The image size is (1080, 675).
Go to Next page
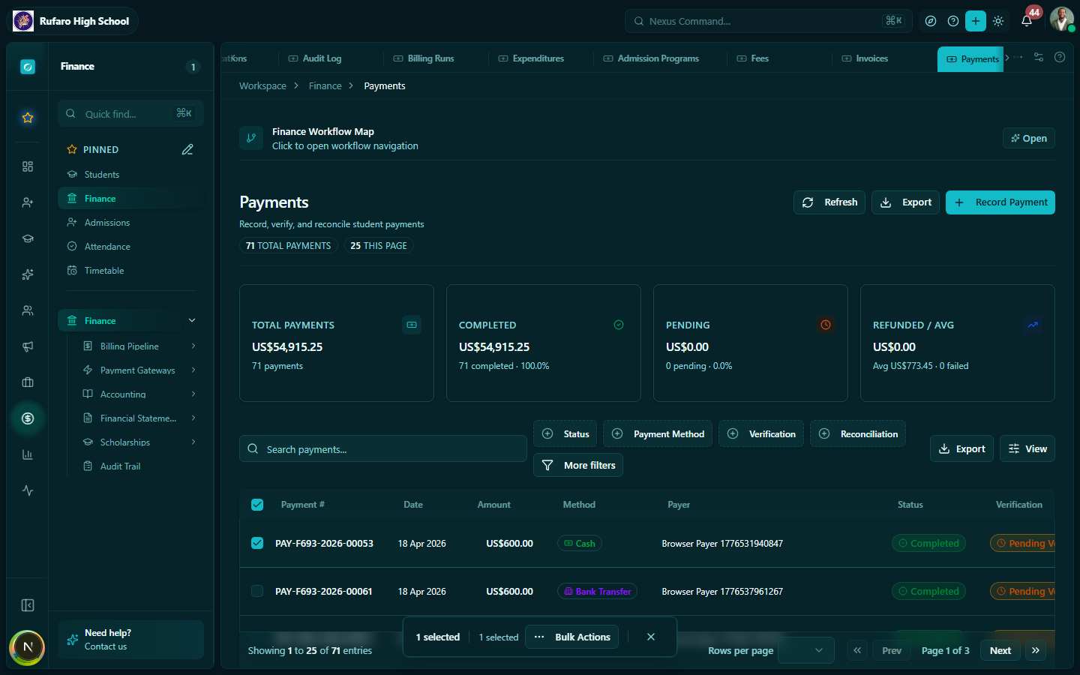[x=1000, y=650]
